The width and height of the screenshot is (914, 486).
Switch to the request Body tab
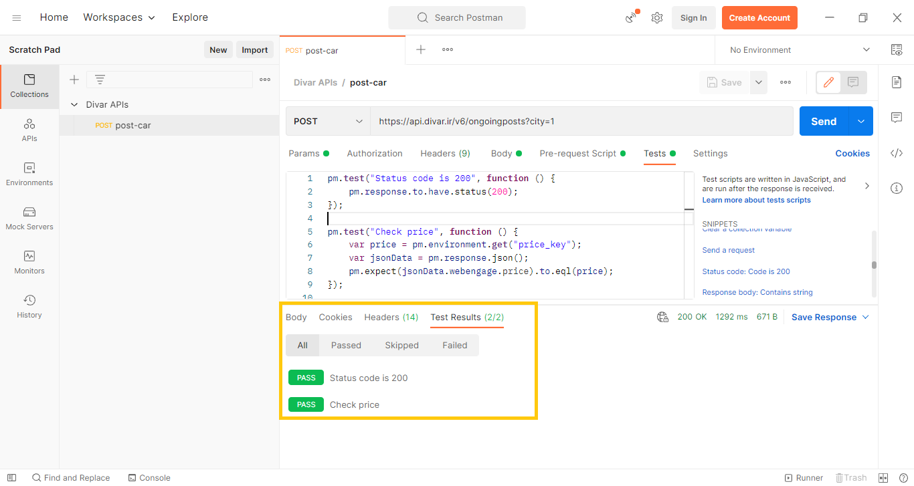506,153
